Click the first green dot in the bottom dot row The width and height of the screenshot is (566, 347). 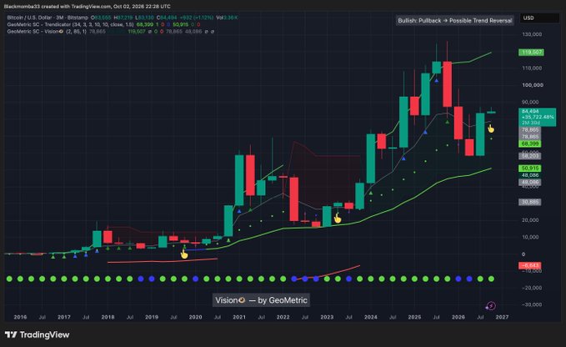[x=9, y=279]
